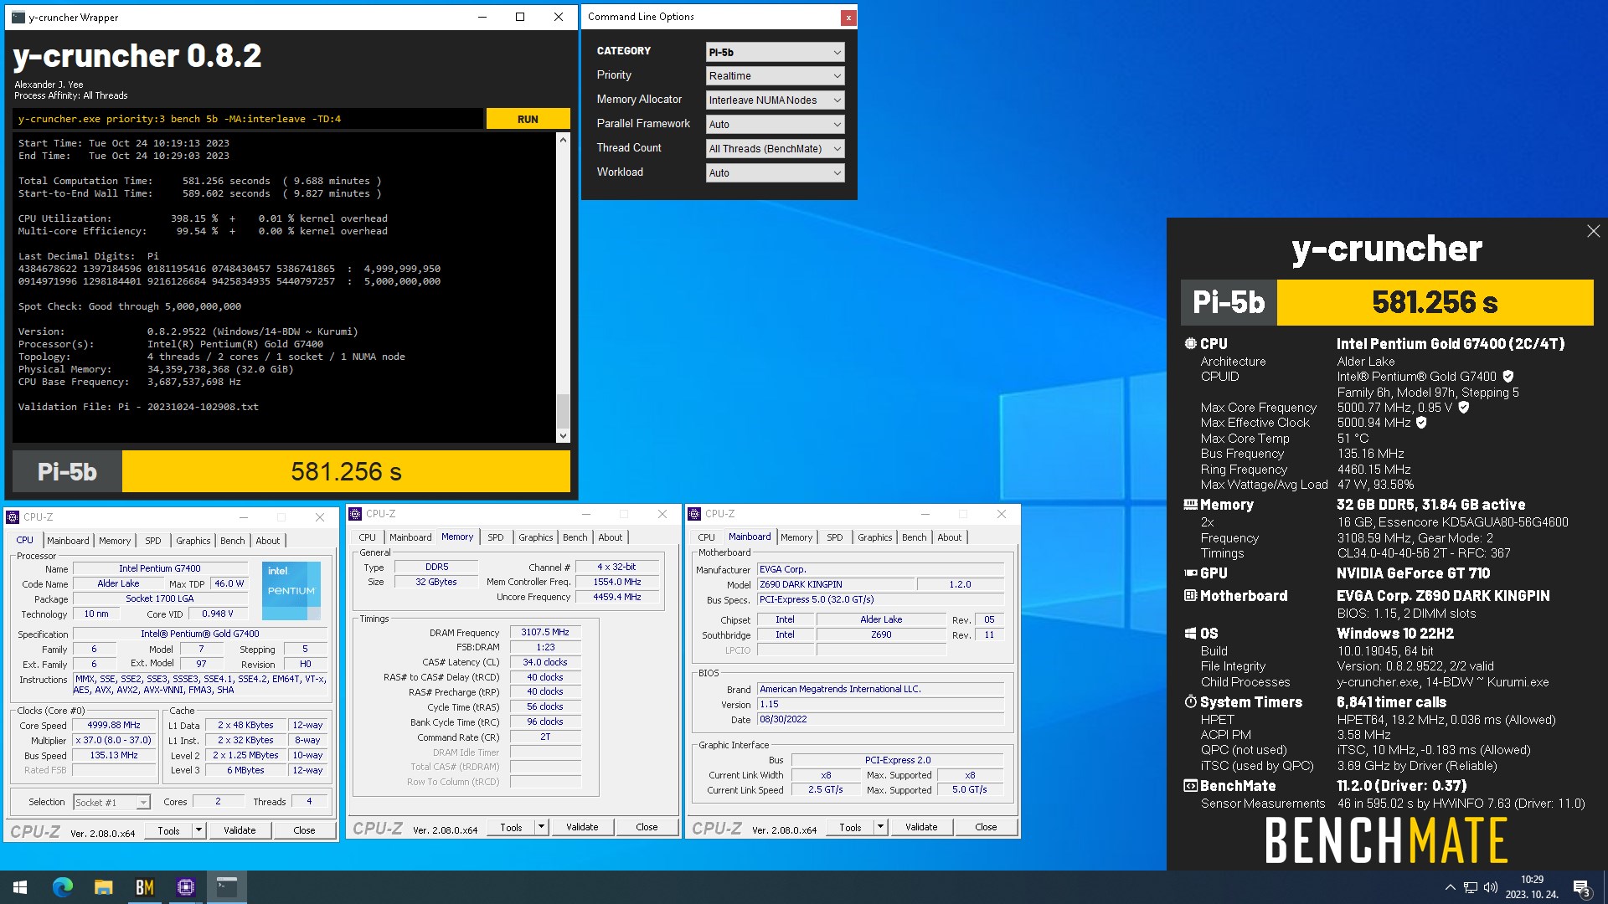This screenshot has height=904, width=1608.
Task: Switch to Memory tab in right CPU-Z
Action: click(796, 537)
